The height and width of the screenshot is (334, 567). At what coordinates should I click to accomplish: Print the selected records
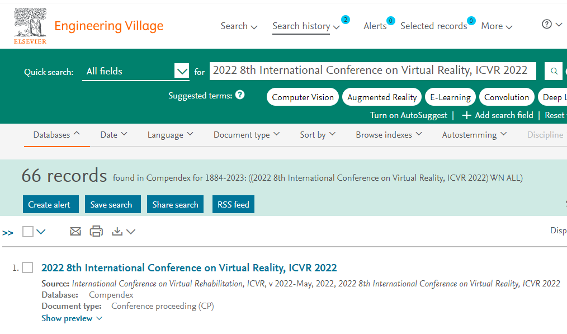pyautogui.click(x=96, y=231)
